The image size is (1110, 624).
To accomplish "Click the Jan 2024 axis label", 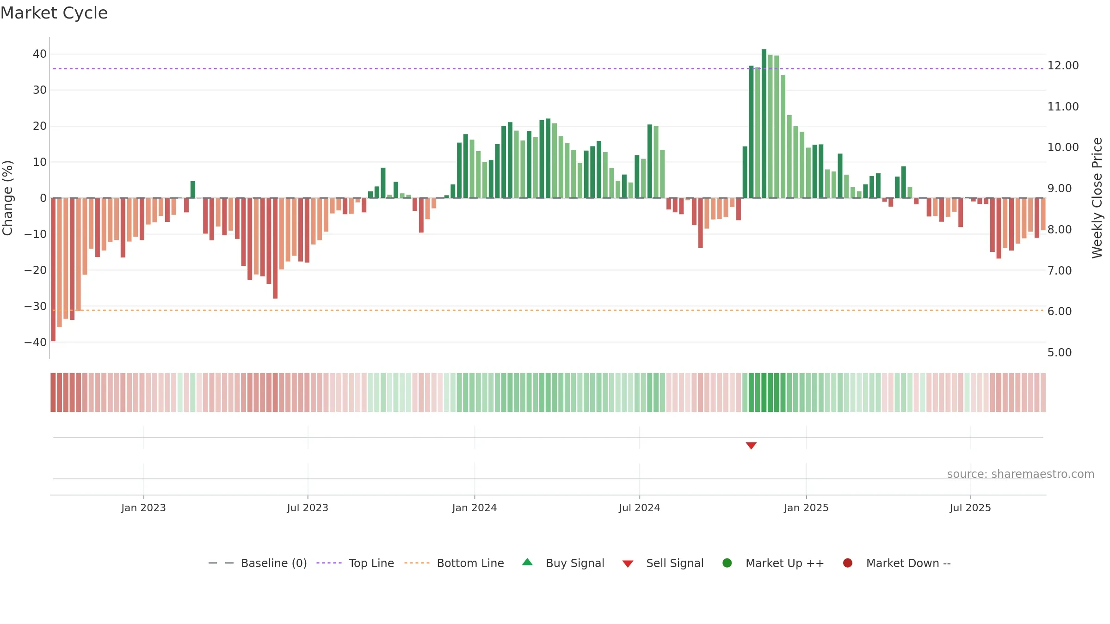I will [475, 508].
